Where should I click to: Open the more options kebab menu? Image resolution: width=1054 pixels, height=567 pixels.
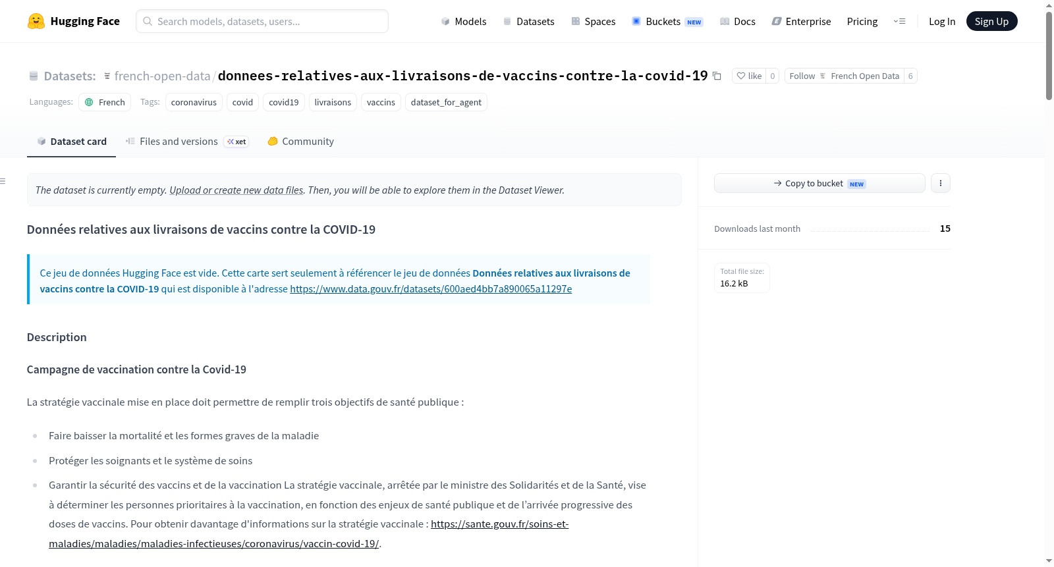click(941, 183)
